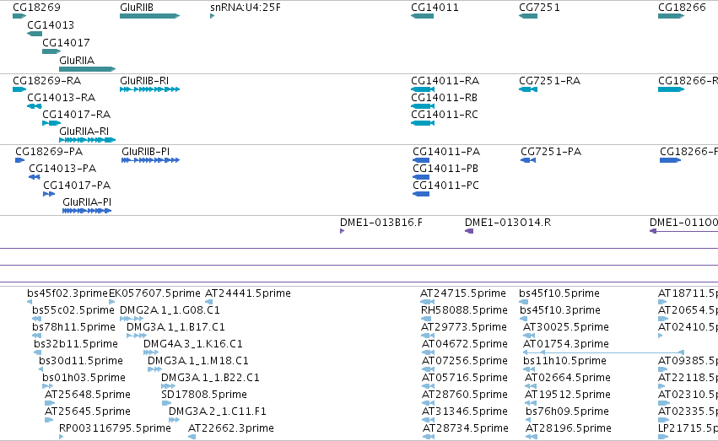Click the DMG2A.1_1.G08.C1 EST label
The image size is (718, 441).
pyautogui.click(x=170, y=310)
